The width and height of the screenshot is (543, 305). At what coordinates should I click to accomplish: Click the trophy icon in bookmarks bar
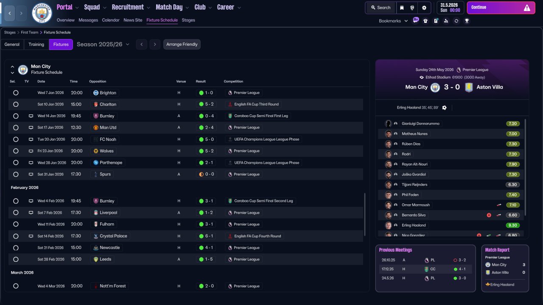[467, 21]
